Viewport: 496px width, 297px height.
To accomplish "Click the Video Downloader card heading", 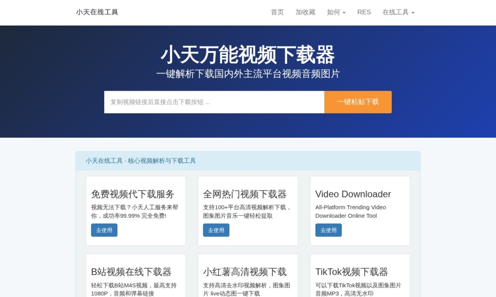I will tap(353, 194).
